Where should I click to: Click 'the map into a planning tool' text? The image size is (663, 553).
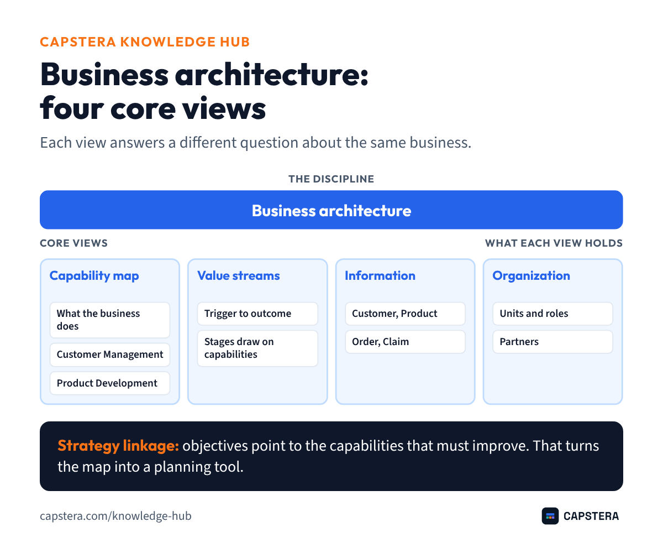coord(150,467)
